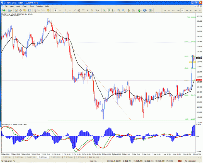Click the document icon beside File menu
This screenshot has width=203, height=163.
tap(3, 6)
